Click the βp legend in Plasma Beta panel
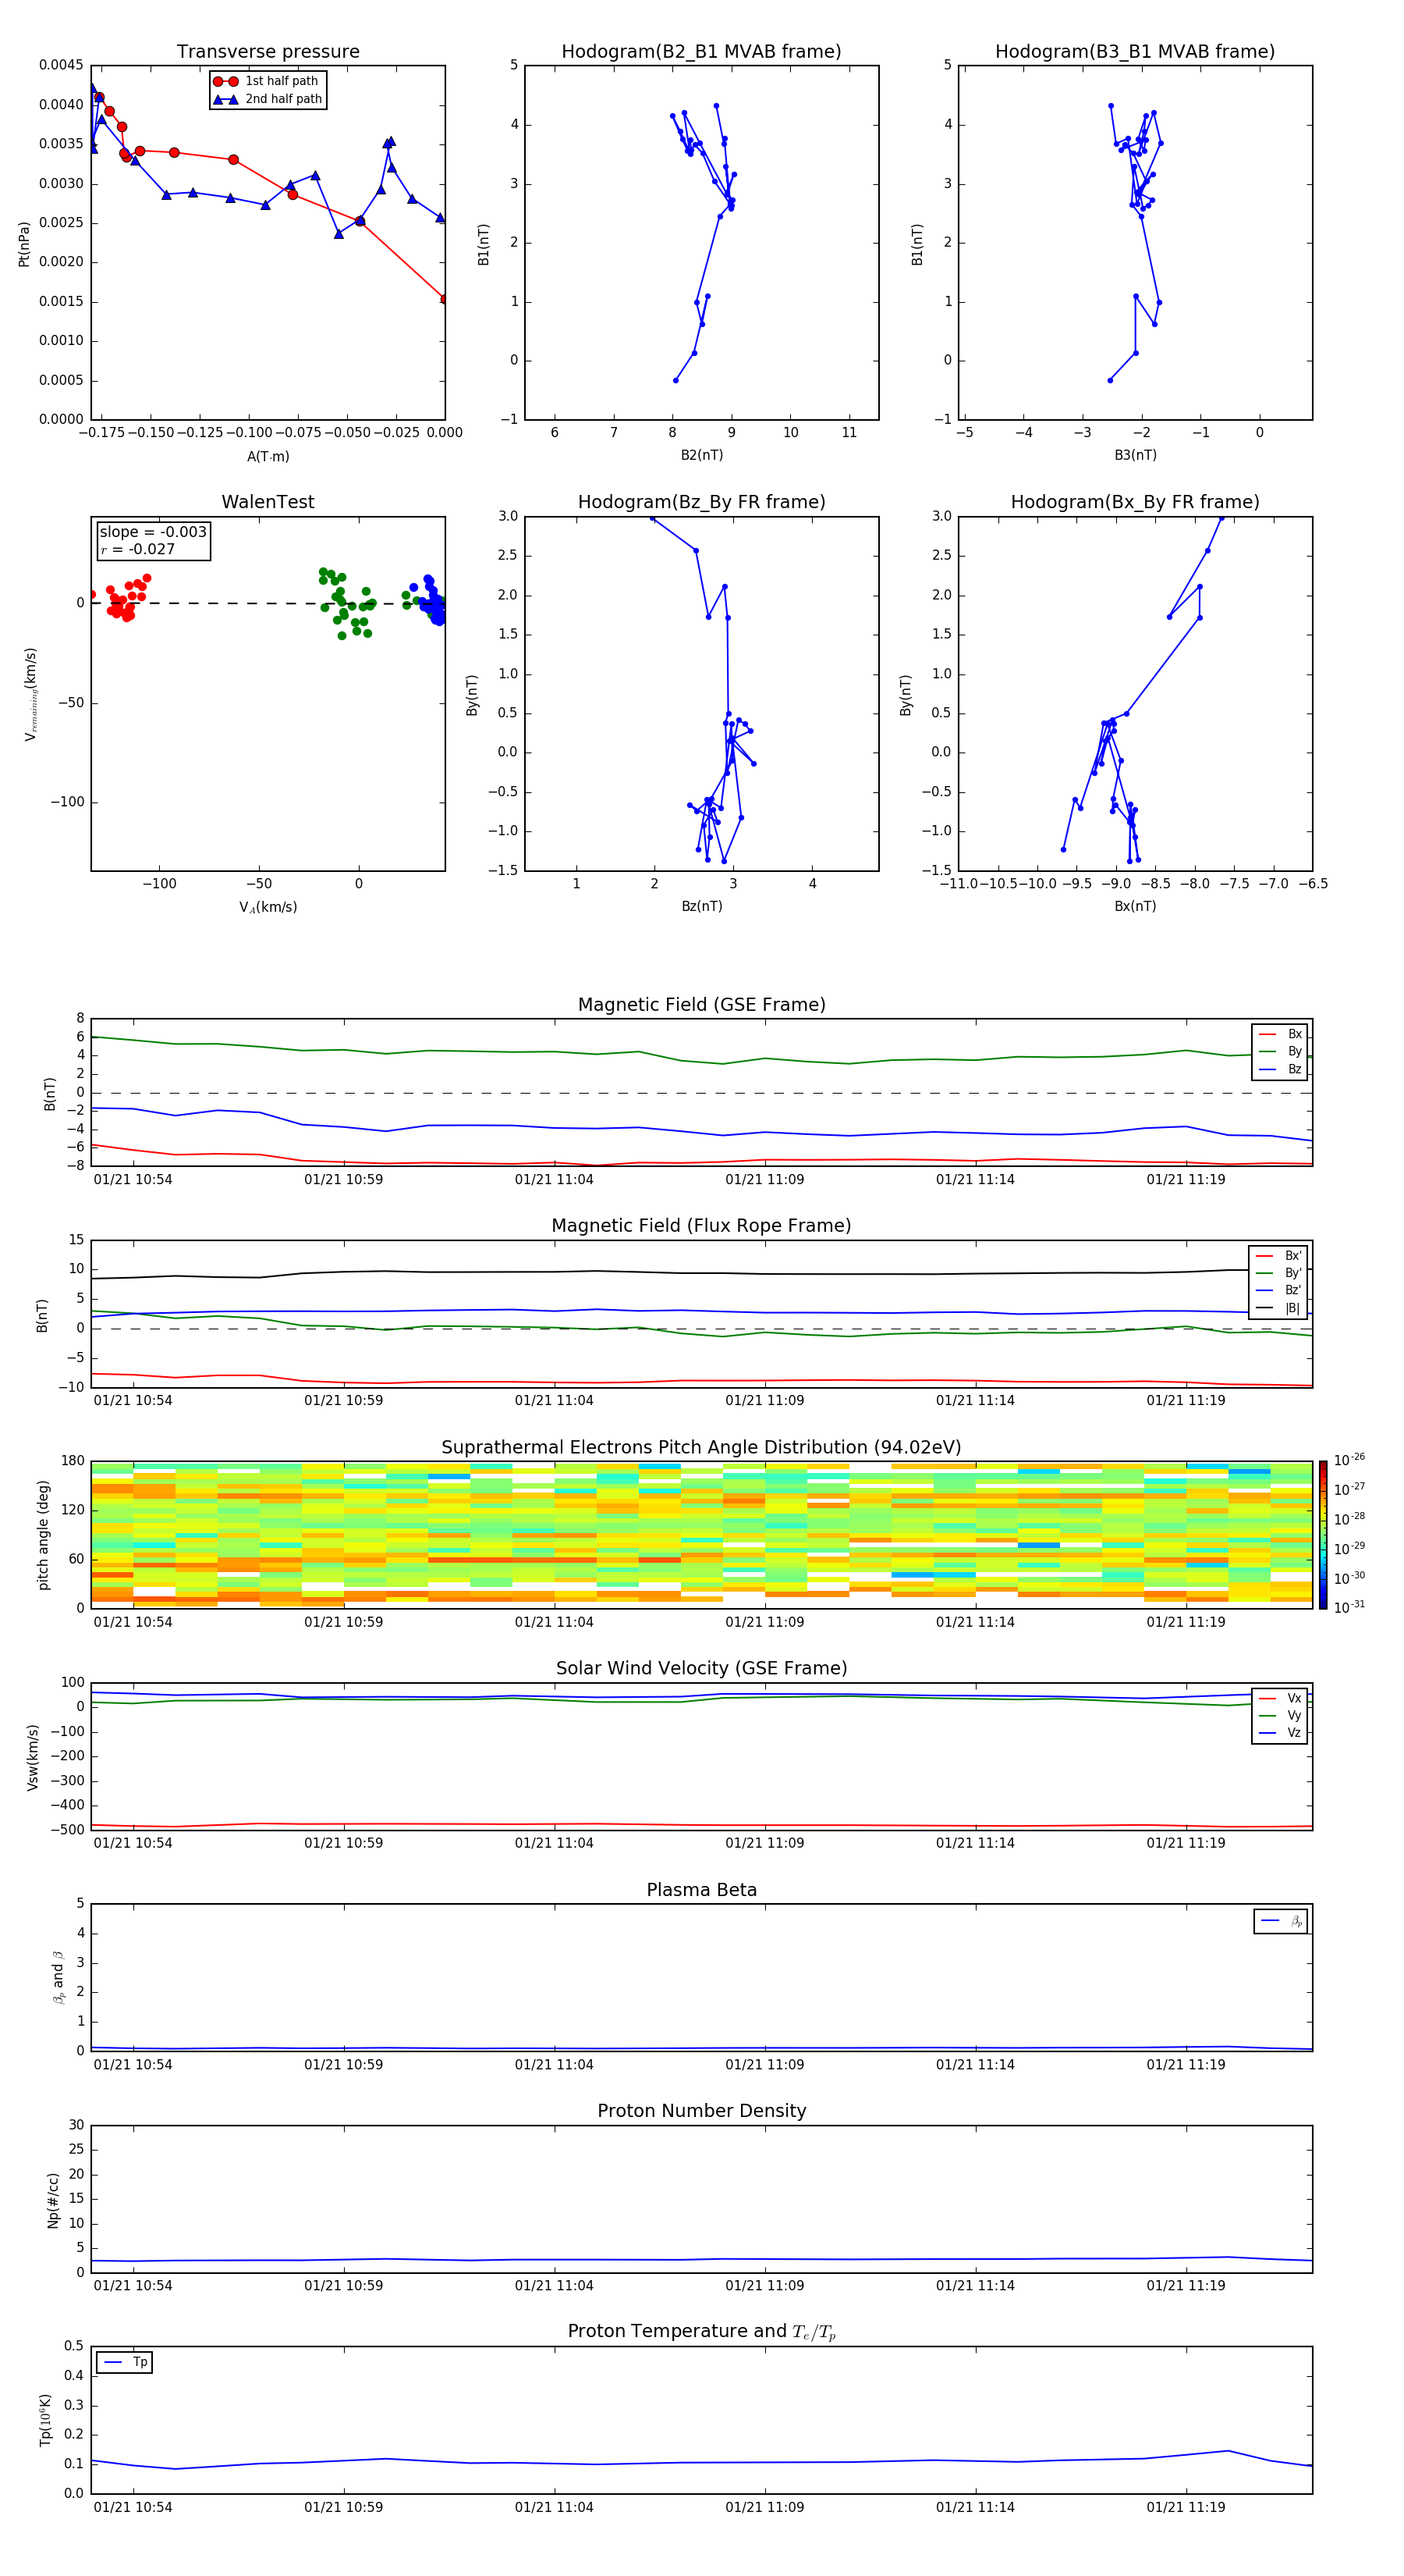This screenshot has width=1404, height=2576. point(1280,1921)
